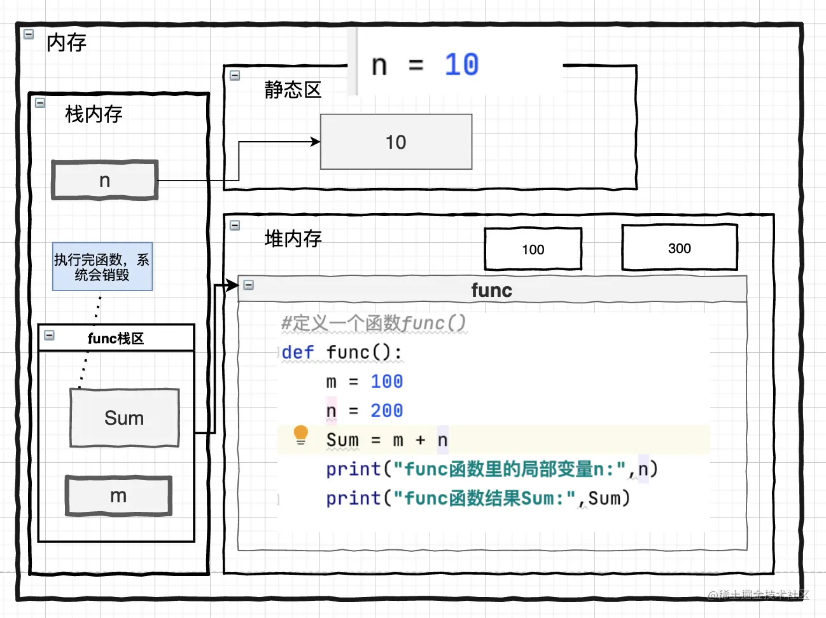Viewport: 826px width, 618px height.
Task: Click the lightbulb hint icon
Action: point(301,435)
